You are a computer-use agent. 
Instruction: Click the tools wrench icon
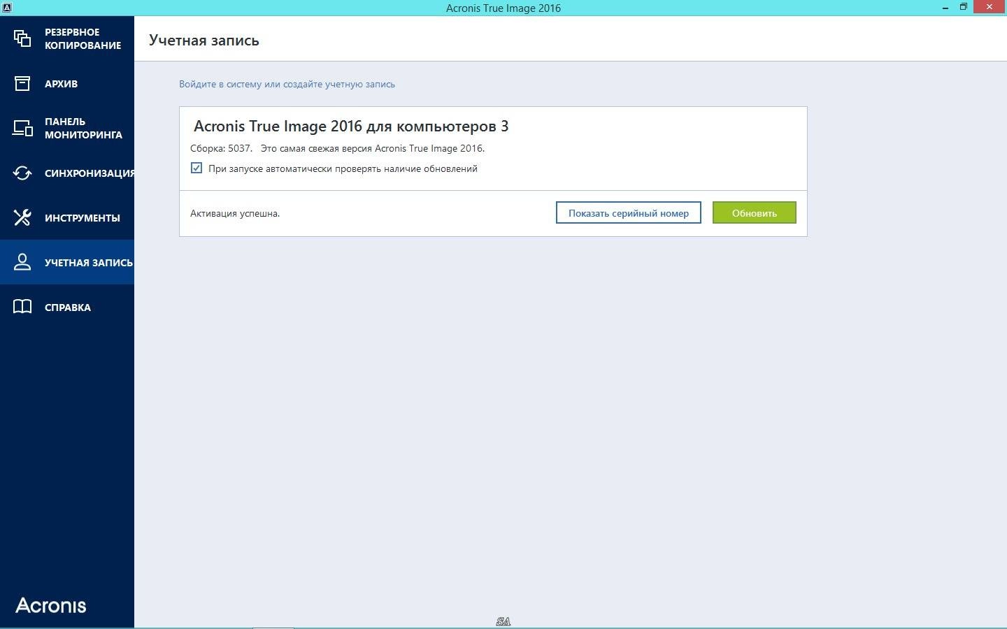coord(22,217)
